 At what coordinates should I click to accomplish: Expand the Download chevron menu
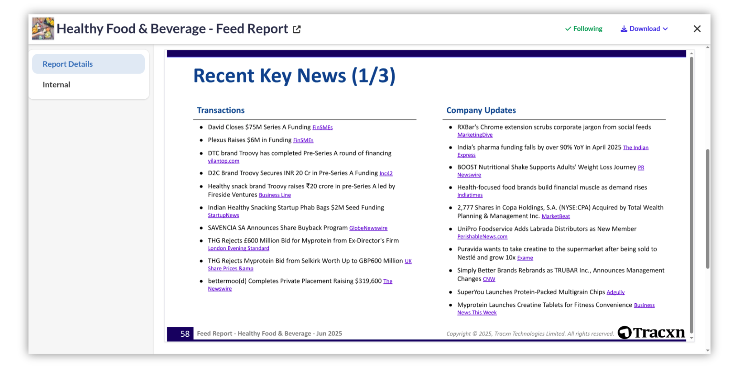pos(665,29)
